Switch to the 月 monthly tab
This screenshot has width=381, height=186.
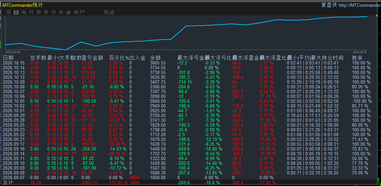[x=31, y=12]
